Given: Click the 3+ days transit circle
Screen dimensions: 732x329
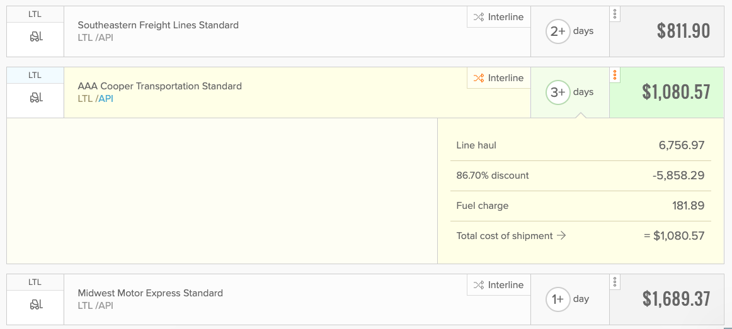Looking at the screenshot, I should (558, 92).
